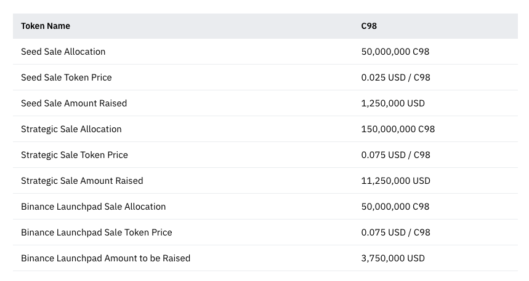This screenshot has width=529, height=281.
Task: Select the Seed Sale Allocation label
Action: coord(63,52)
